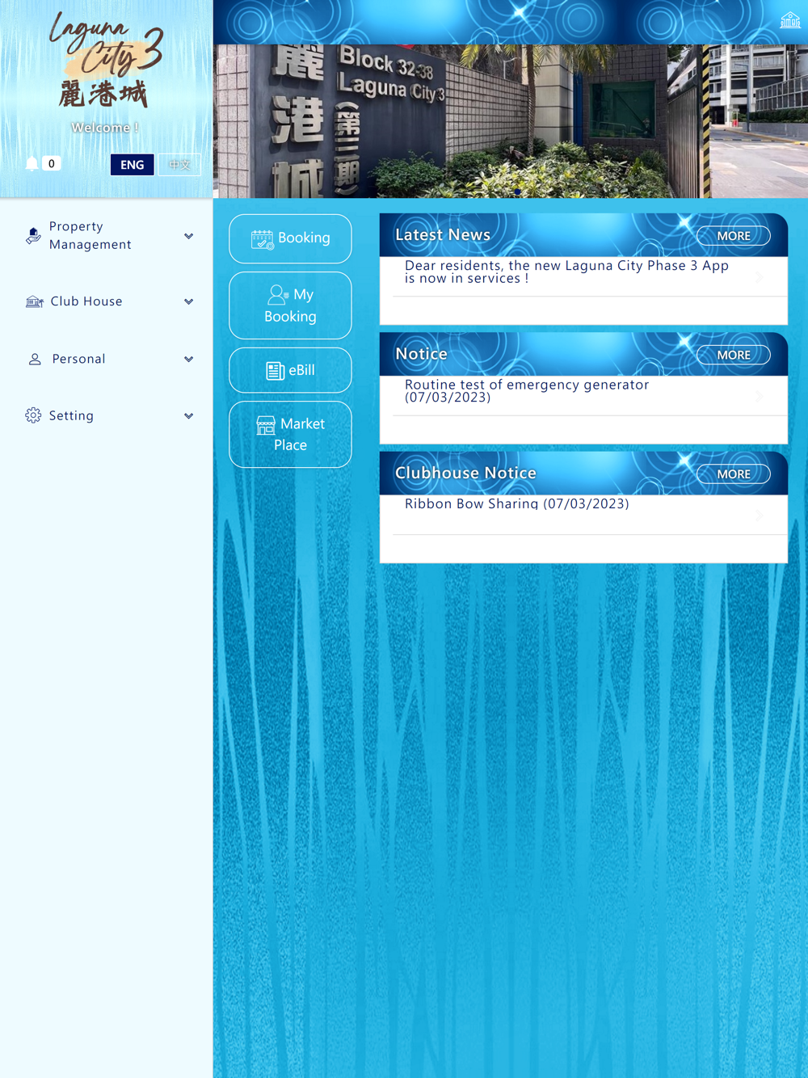
Task: Open the Ribbon Bow Sharing notice
Action: 516,503
